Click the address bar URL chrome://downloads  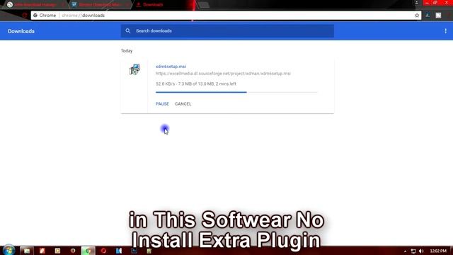[x=84, y=16]
